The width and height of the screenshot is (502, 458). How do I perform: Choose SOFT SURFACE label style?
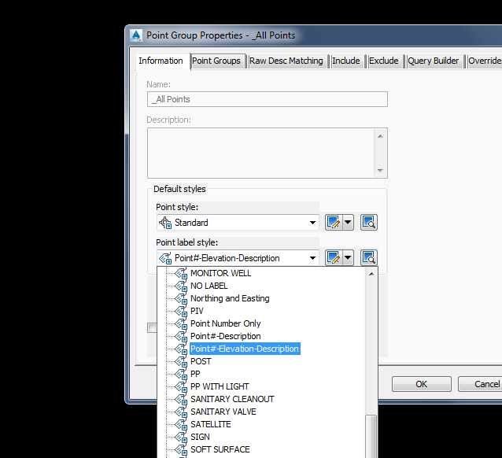click(x=220, y=449)
